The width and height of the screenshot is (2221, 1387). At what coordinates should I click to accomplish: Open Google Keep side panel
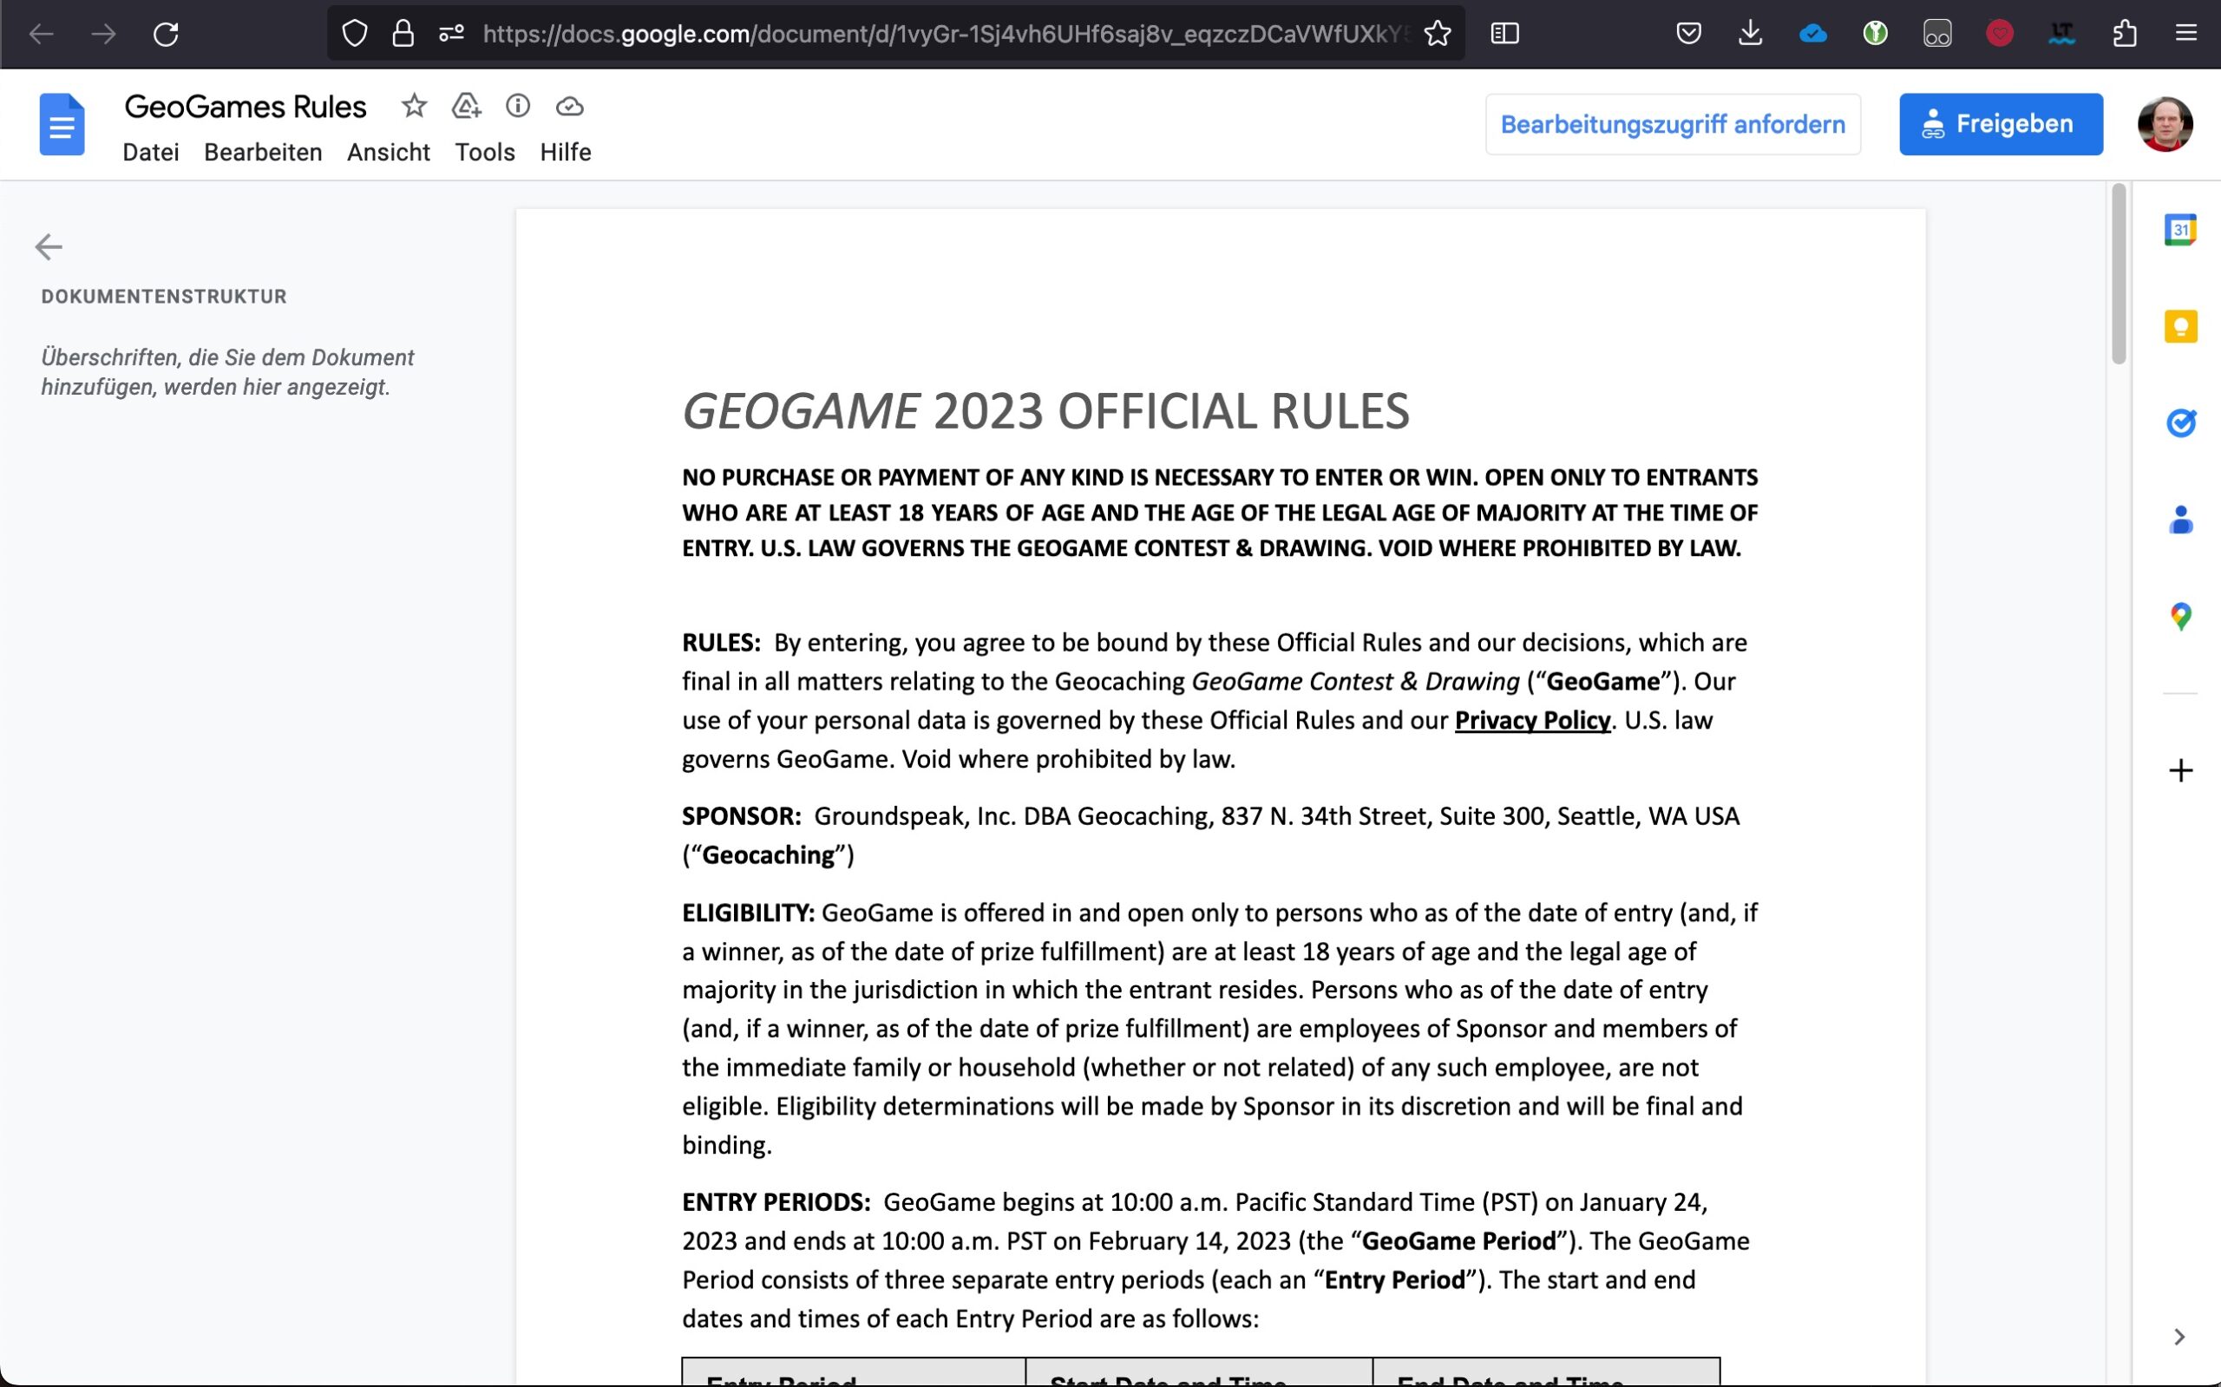pos(2179,326)
